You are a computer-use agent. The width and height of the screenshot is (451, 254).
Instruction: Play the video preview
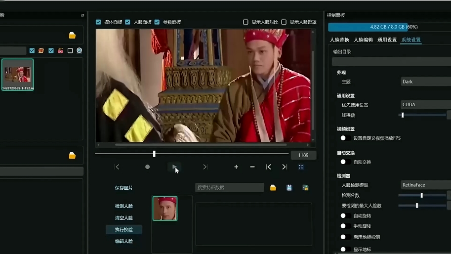click(x=174, y=167)
